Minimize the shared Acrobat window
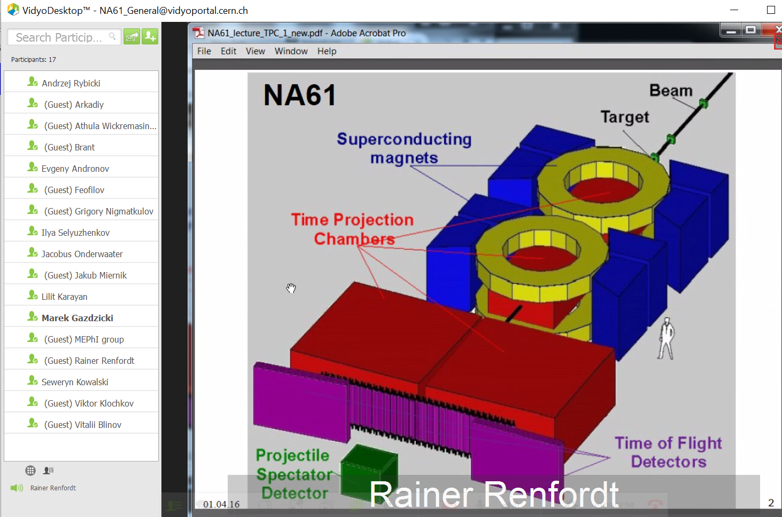The image size is (782, 517). tap(731, 30)
